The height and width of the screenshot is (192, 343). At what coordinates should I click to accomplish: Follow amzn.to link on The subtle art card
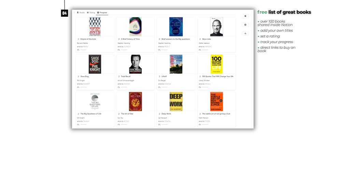(x=204, y=121)
